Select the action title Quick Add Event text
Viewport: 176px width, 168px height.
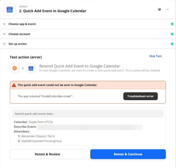click(53, 11)
